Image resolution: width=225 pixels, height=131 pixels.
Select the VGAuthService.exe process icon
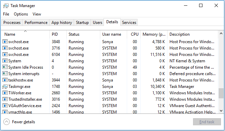click(5, 106)
